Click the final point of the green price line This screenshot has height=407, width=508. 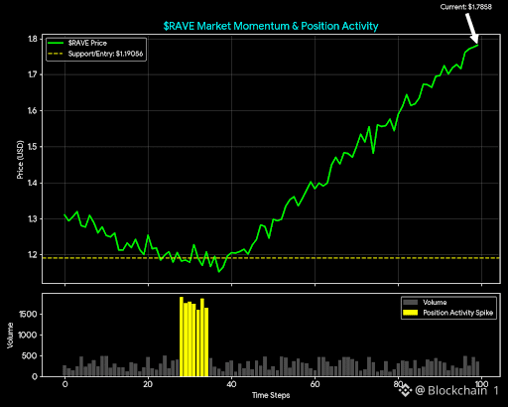[x=477, y=45]
